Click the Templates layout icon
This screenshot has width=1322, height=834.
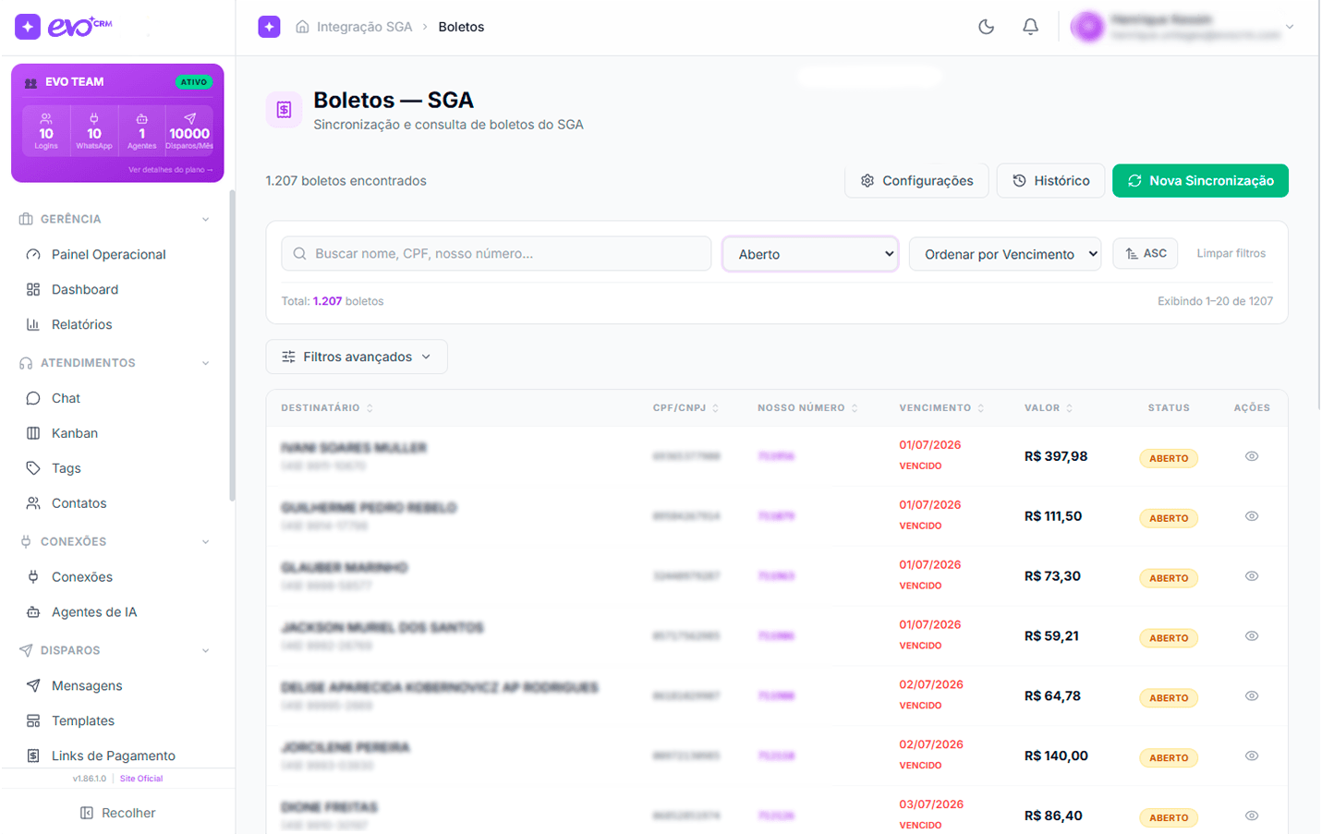tap(33, 721)
